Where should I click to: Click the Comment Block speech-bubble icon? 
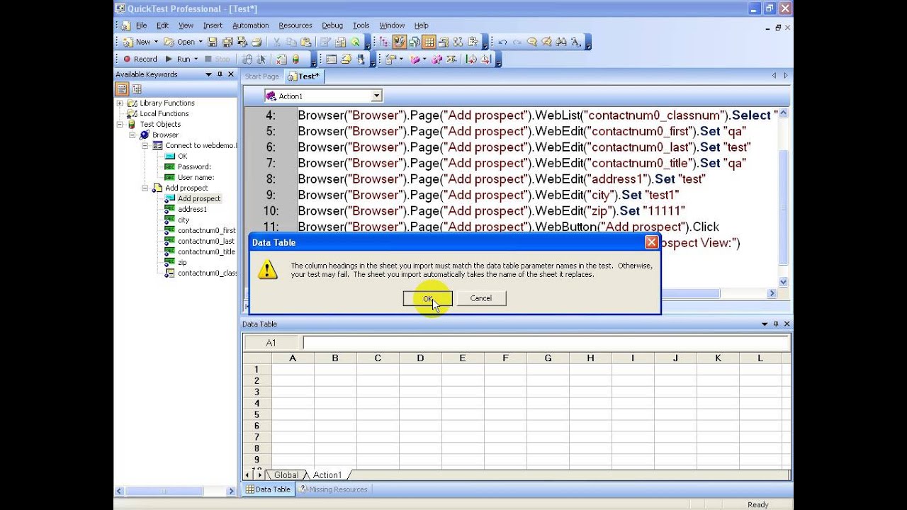pyautogui.click(x=532, y=42)
